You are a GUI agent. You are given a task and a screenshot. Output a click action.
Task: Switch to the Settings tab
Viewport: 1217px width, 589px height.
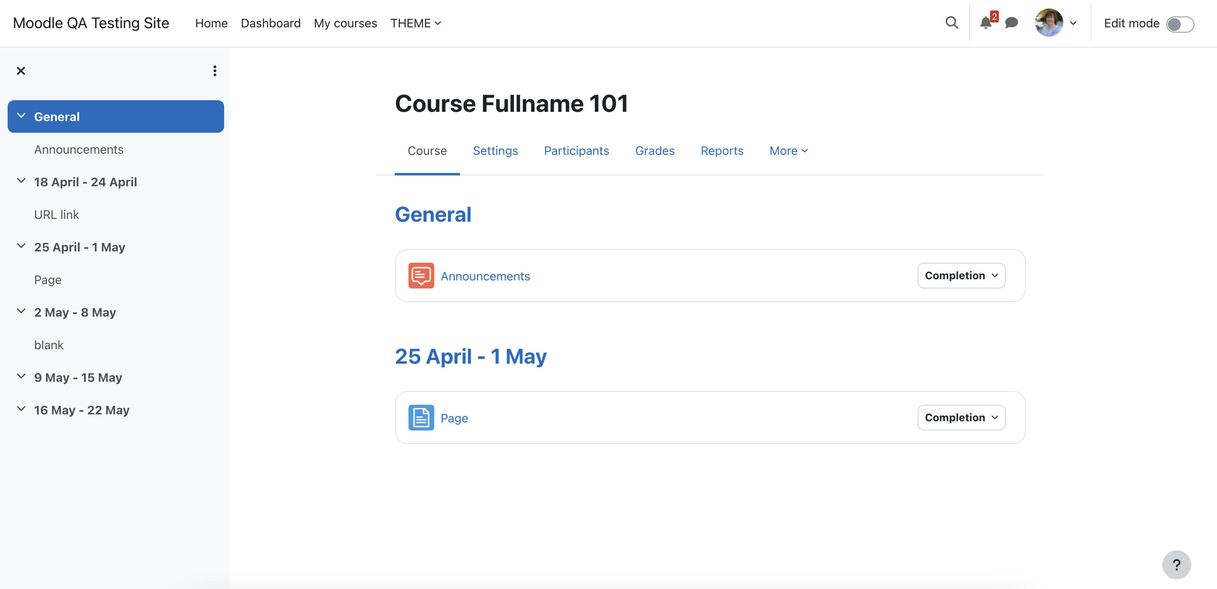495,151
